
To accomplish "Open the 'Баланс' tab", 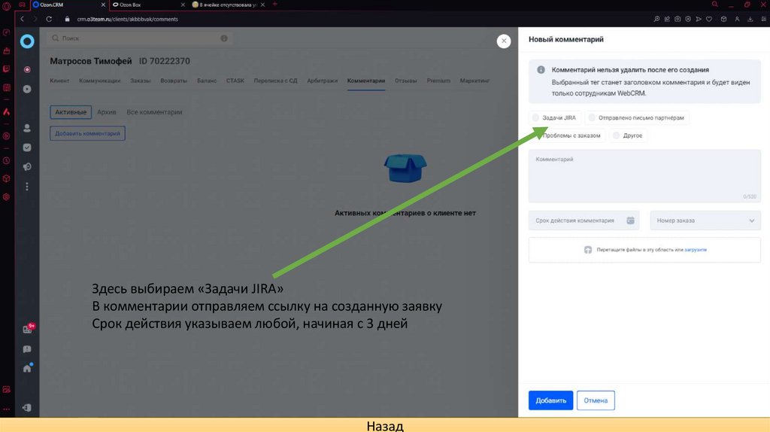I will click(207, 81).
